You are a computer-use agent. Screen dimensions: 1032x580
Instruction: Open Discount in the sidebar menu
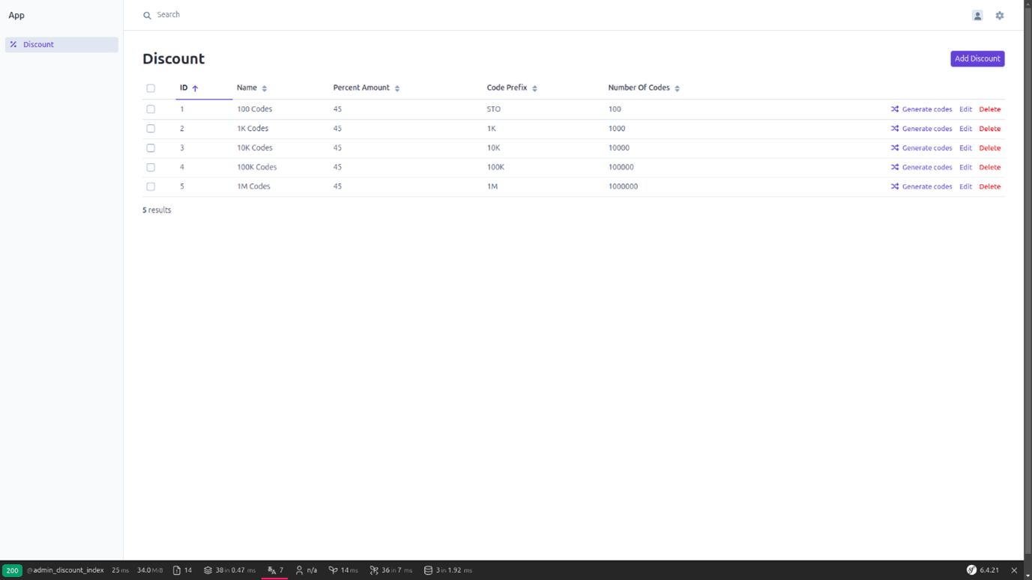38,45
